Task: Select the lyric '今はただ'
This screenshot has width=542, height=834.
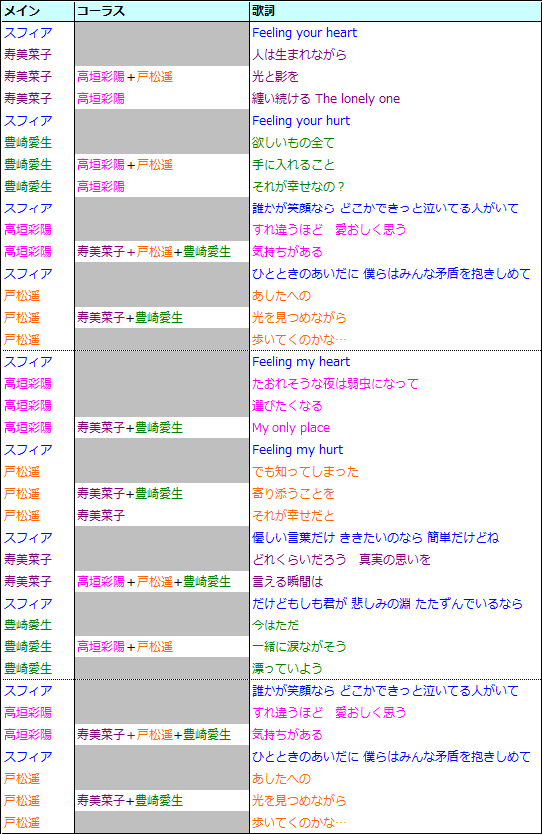Action: tap(275, 625)
